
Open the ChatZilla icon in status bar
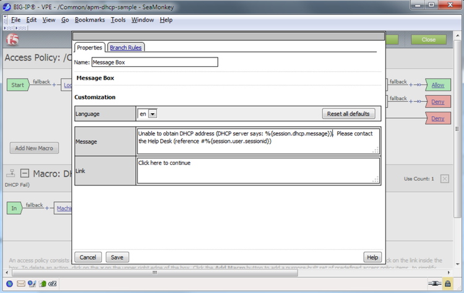53,284
